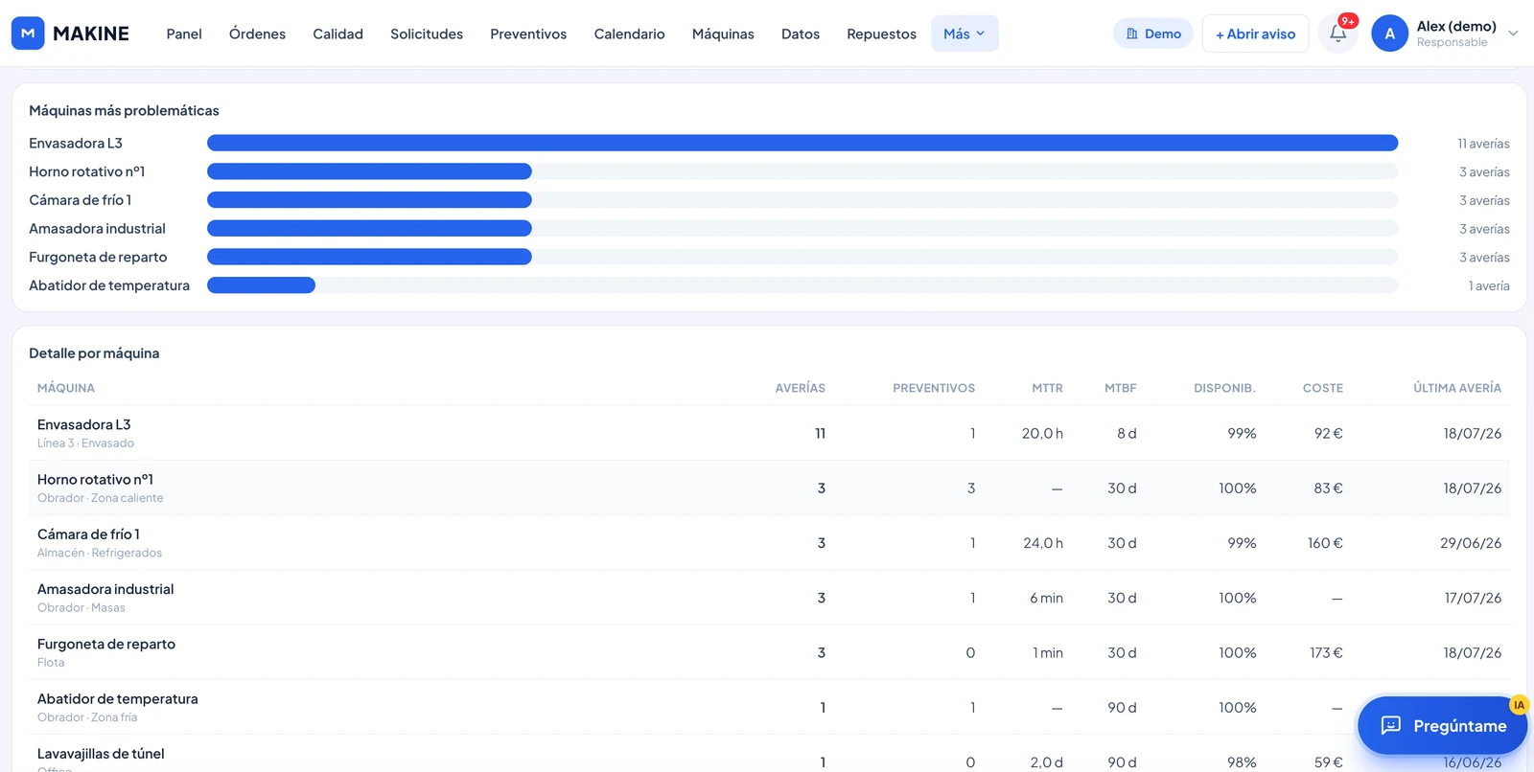Sort by the AVERÍAS column header
The image size is (1534, 772).
[800, 388]
